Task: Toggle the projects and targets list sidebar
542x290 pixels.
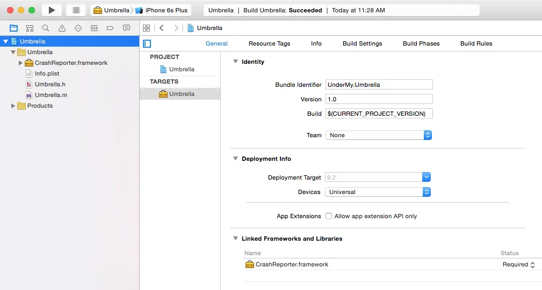Action: click(147, 43)
